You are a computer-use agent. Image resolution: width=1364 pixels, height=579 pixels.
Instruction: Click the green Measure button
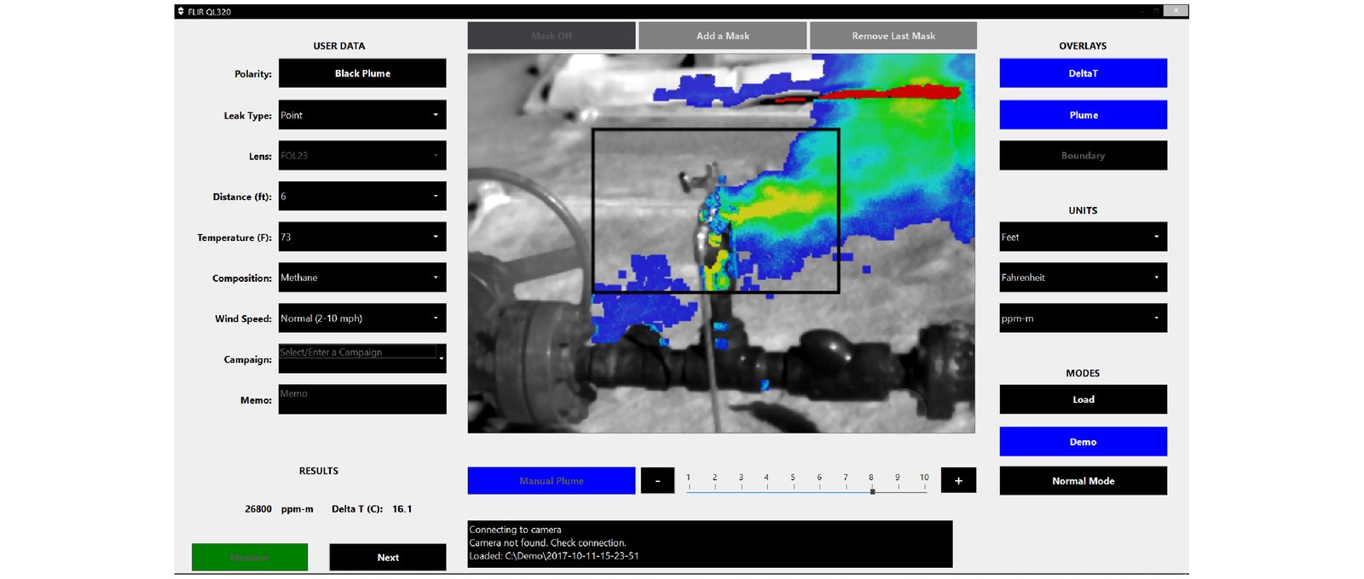250,557
